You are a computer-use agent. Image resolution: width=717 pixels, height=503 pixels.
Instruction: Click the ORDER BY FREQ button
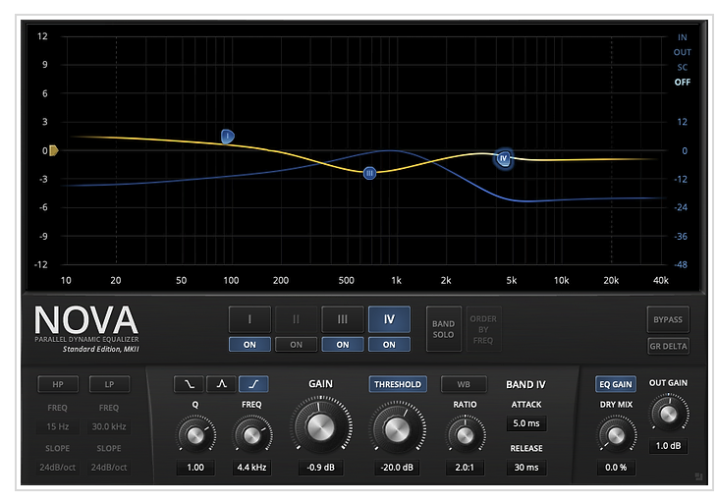pyautogui.click(x=483, y=329)
